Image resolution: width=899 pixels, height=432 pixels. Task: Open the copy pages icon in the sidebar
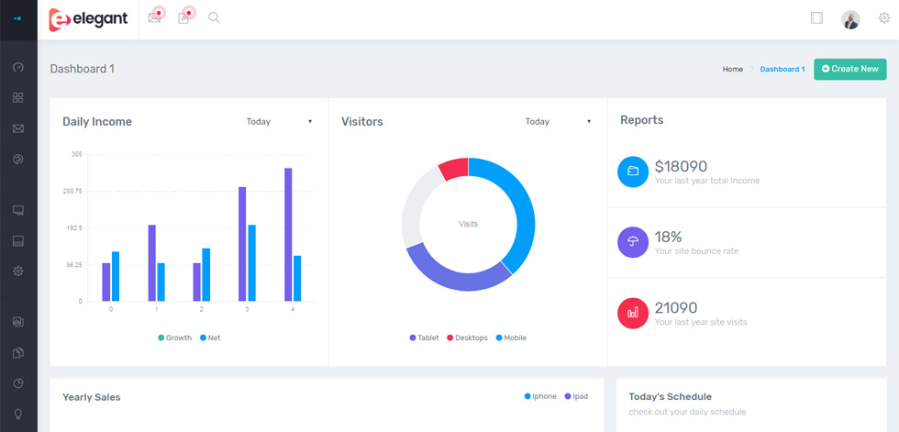17,352
